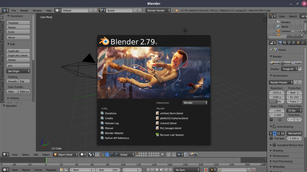
Task: Open the Object Mode dropdown
Action: (65, 155)
